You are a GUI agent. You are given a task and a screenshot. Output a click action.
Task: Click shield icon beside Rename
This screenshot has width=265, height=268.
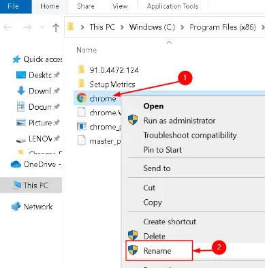133,250
